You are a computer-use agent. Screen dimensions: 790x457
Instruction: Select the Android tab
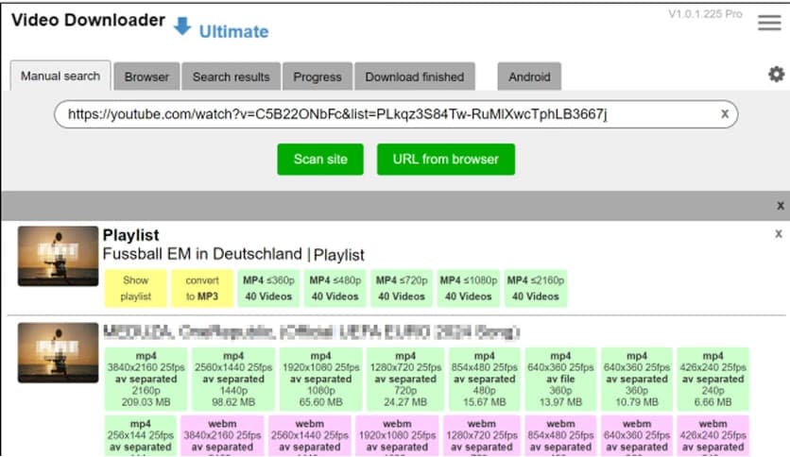click(529, 76)
